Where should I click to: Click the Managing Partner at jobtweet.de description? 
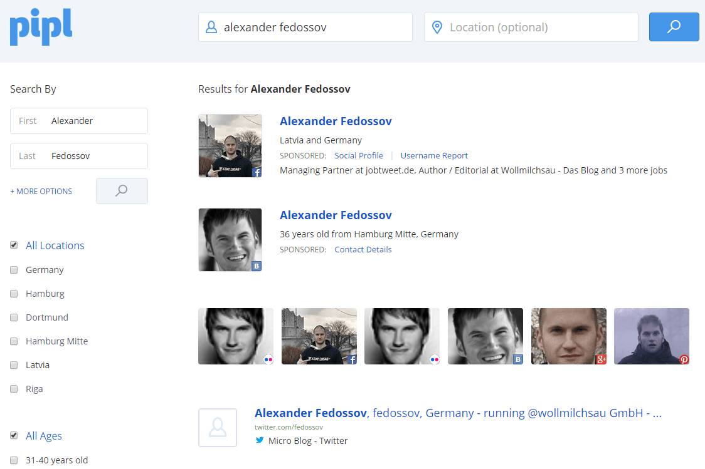tap(474, 170)
